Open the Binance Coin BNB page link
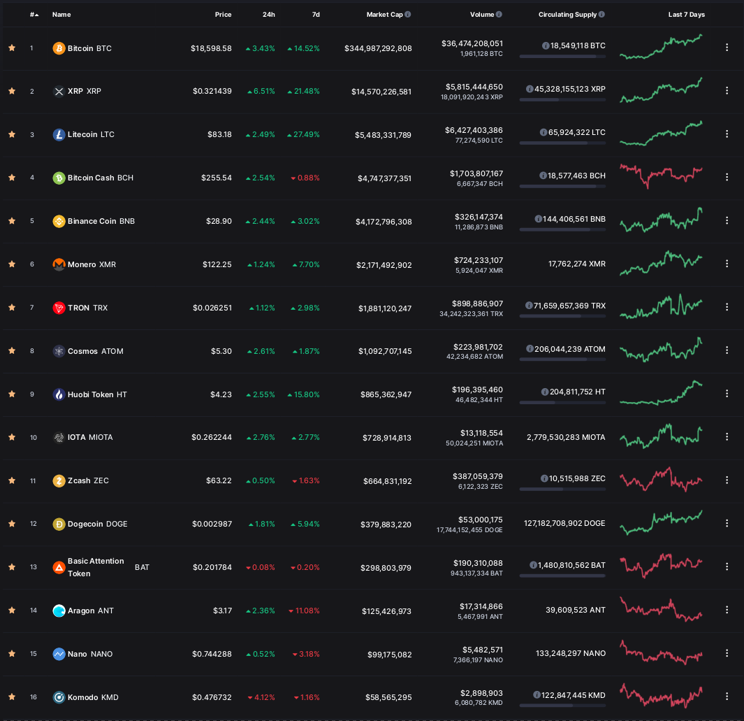744x721 pixels. click(101, 221)
